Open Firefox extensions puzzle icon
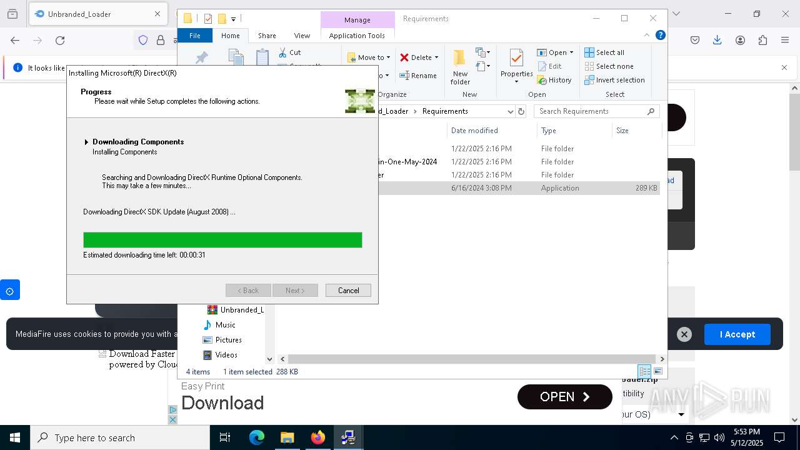Viewport: 800px width, 450px height. click(762, 41)
